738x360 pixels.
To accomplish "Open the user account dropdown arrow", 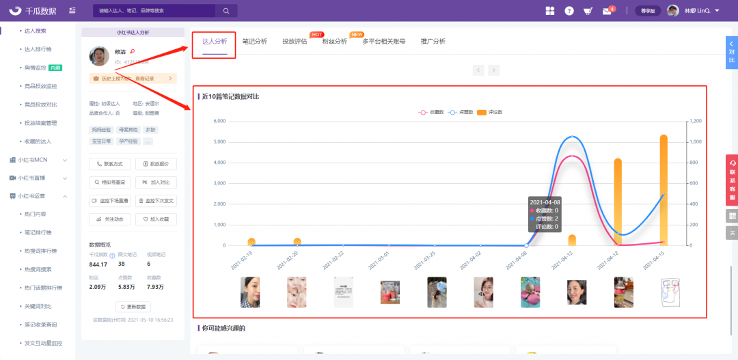I will pos(717,11).
